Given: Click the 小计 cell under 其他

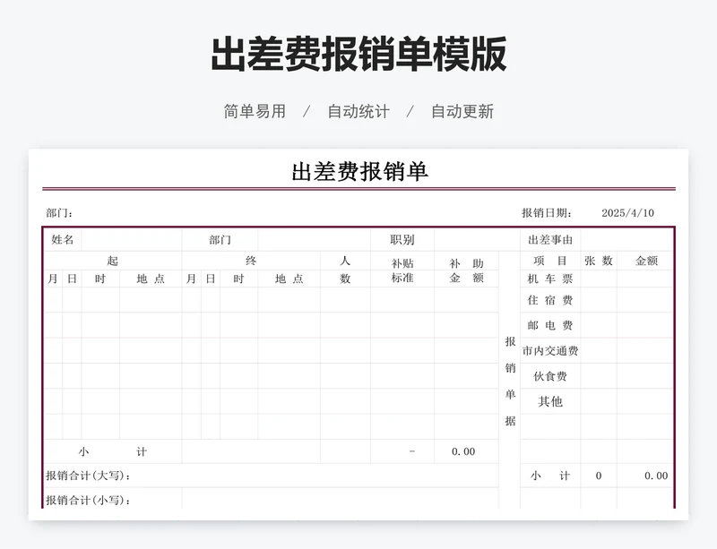Looking at the screenshot, I should (x=550, y=476).
